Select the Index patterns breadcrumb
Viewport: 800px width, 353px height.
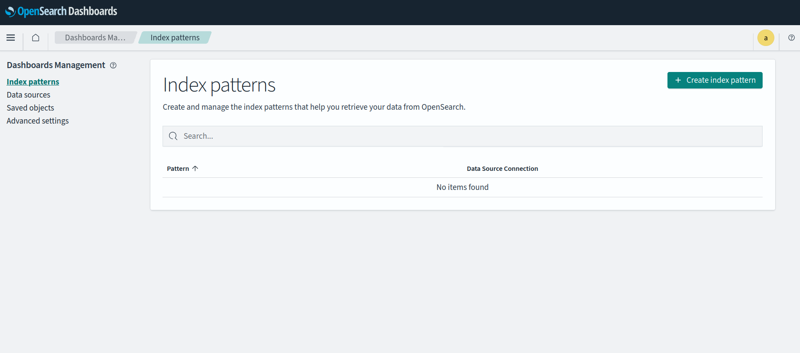(175, 38)
